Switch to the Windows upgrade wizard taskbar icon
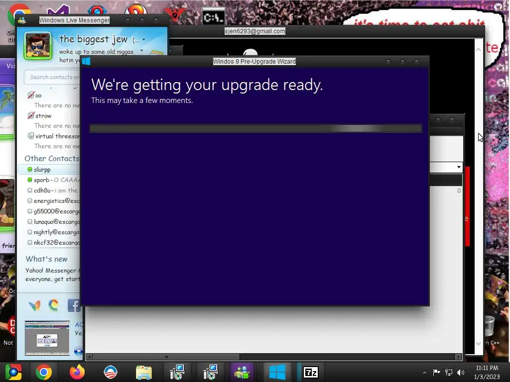510x382 pixels. coord(277,372)
